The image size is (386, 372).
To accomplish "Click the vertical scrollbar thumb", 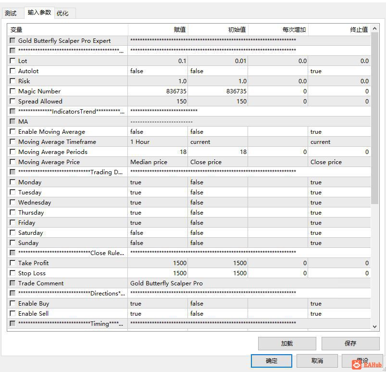I will pos(374,118).
